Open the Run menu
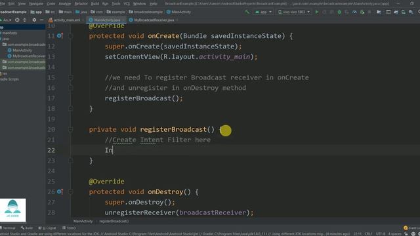This screenshot has width=420, height=236. tap(105, 4)
